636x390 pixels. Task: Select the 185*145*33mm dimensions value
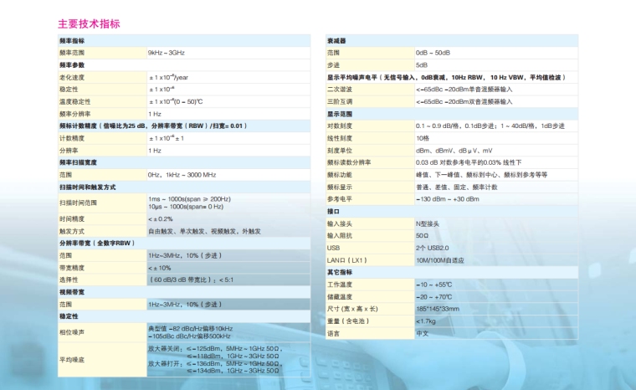[x=438, y=309]
